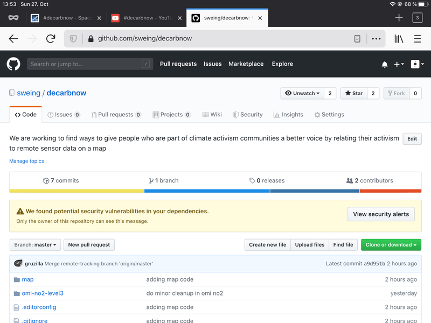Reload the page with refresh icon
This screenshot has height=323, width=431.
pyautogui.click(x=51, y=39)
